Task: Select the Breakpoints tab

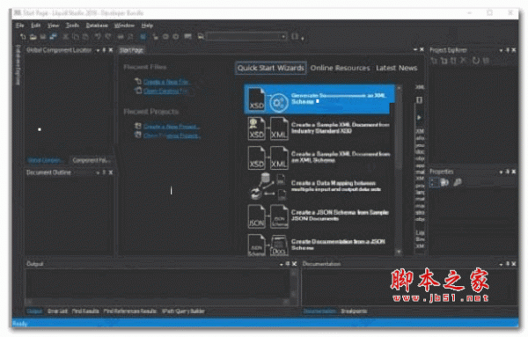Action: point(354,311)
